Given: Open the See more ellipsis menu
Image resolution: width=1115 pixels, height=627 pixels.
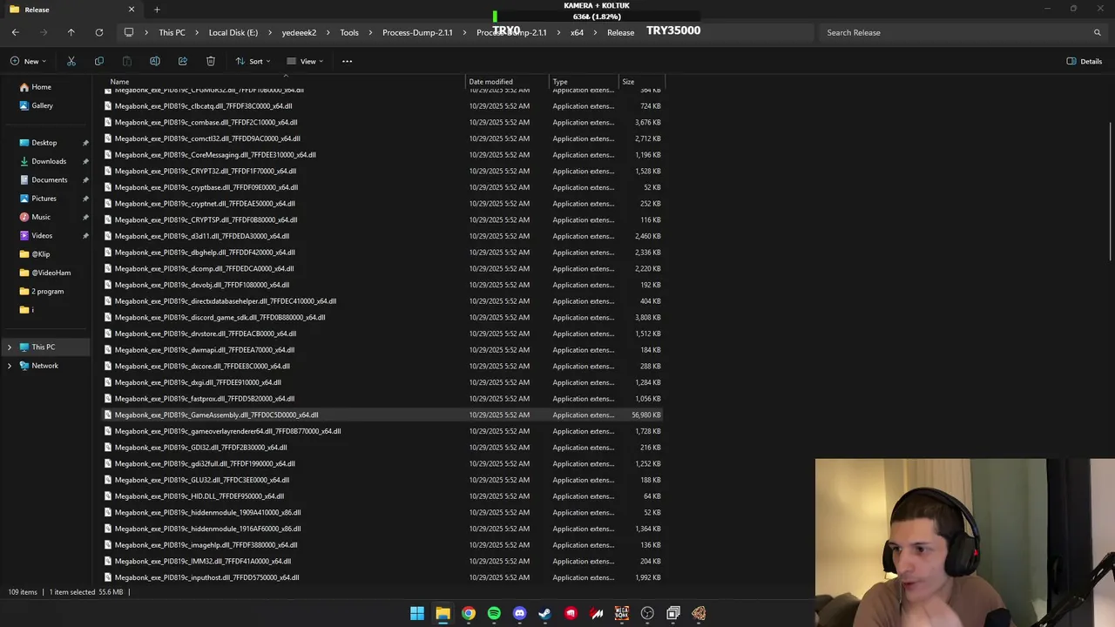Looking at the screenshot, I should pyautogui.click(x=347, y=61).
